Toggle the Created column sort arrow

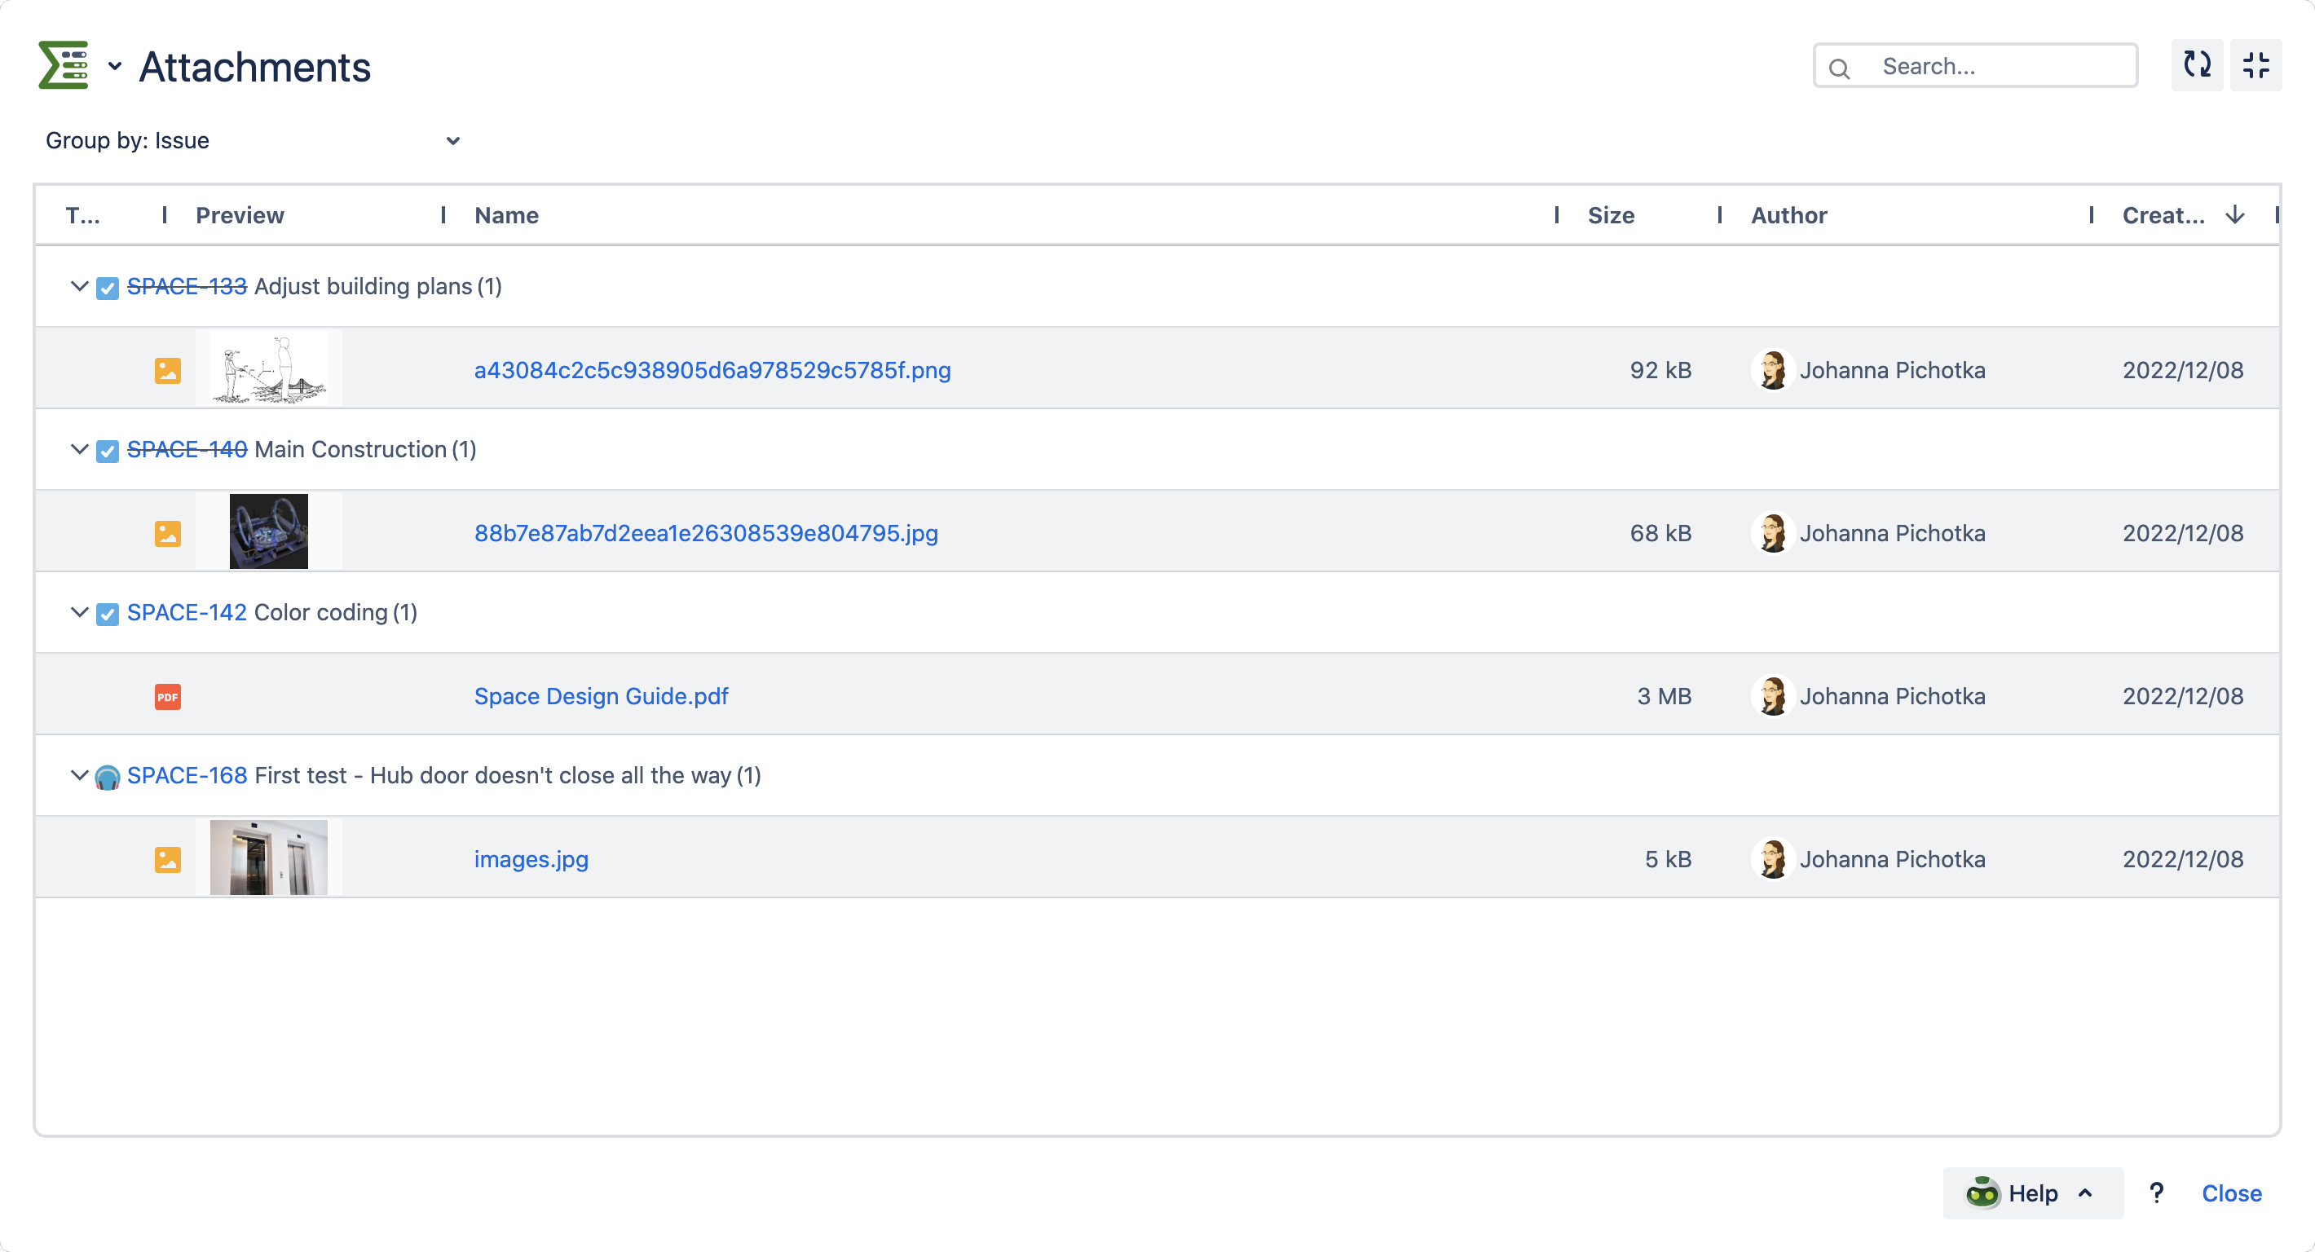click(x=2234, y=215)
